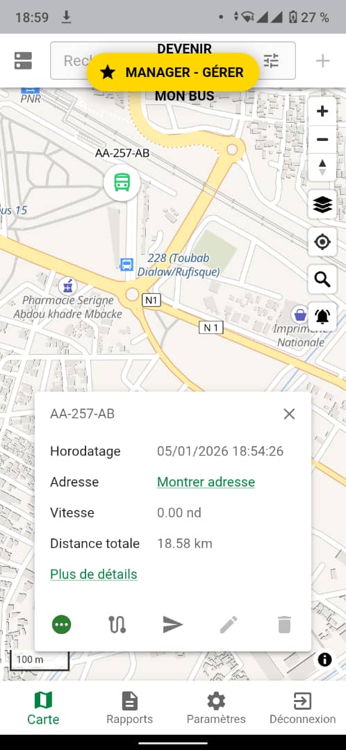Open route replay icon in card
The image size is (346, 750).
point(117,625)
